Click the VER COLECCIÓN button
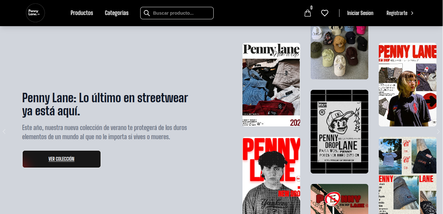The image size is (443, 214). (x=61, y=159)
